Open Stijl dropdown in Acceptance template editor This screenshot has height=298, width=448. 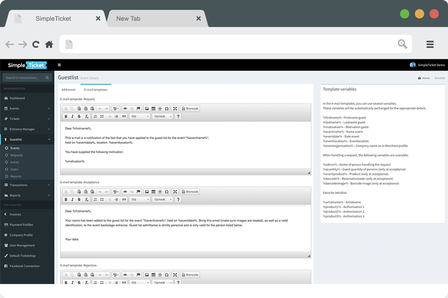[140, 200]
